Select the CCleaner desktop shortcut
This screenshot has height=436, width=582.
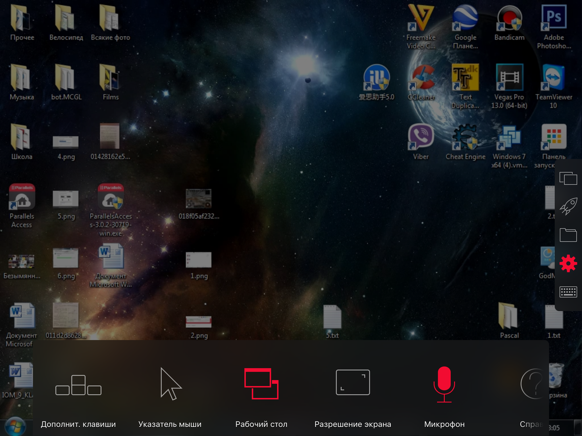421,78
